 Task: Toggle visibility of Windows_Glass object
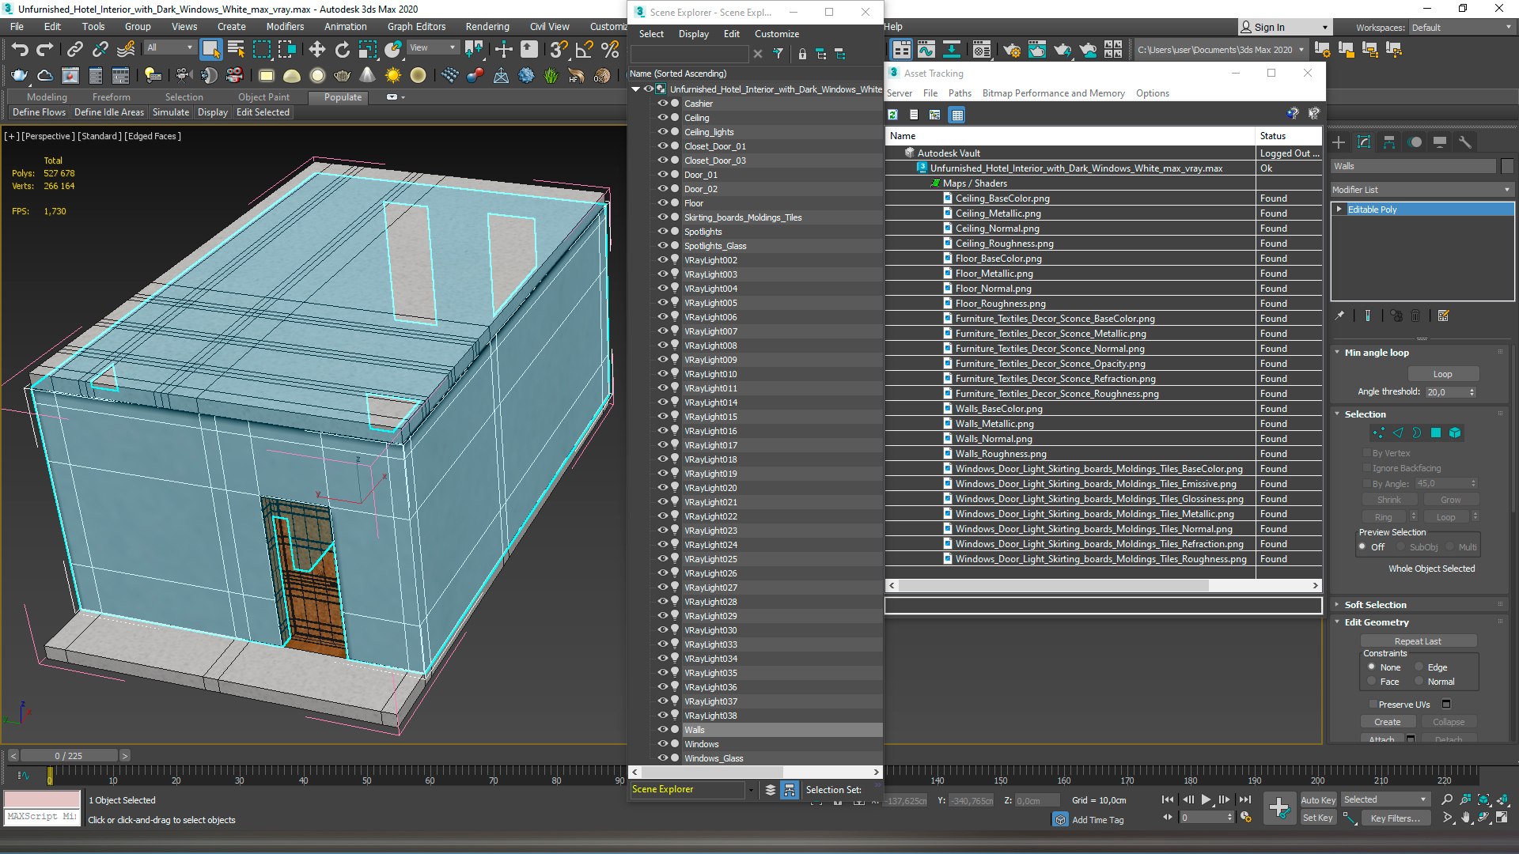pyautogui.click(x=663, y=758)
